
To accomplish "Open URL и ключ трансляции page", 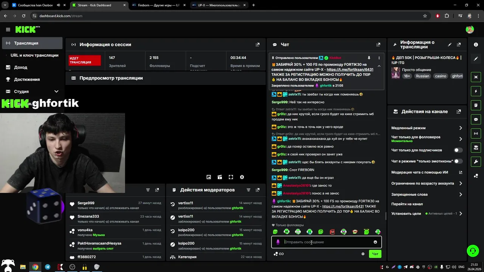I will click(34, 55).
